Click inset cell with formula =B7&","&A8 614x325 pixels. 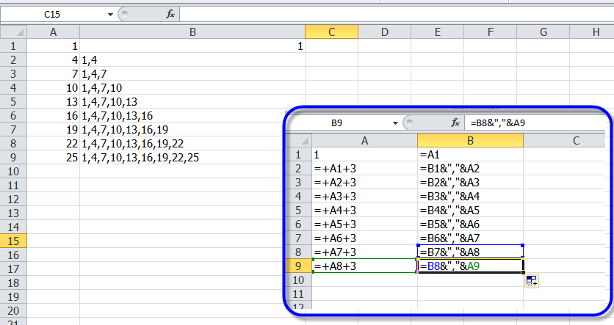pyautogui.click(x=470, y=252)
